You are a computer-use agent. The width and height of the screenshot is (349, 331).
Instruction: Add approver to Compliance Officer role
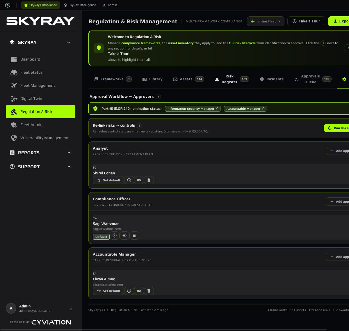tap(337, 201)
